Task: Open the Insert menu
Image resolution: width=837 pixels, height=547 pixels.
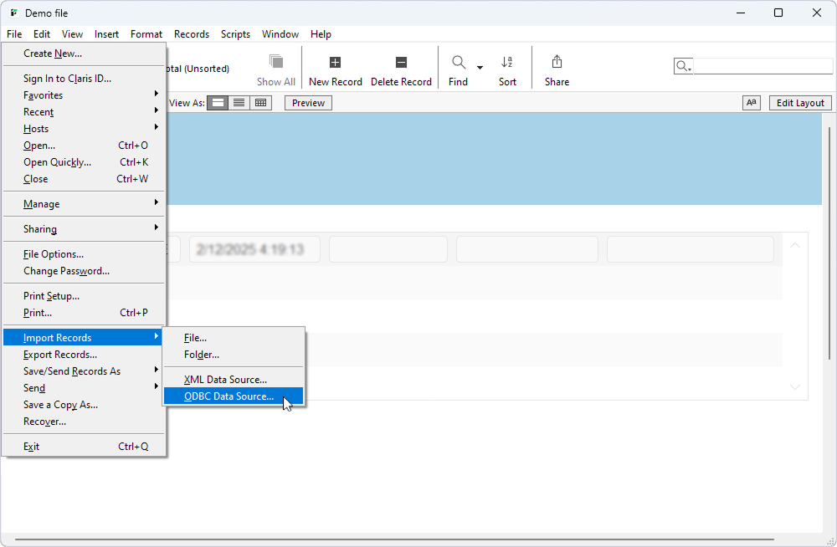Action: tap(107, 34)
